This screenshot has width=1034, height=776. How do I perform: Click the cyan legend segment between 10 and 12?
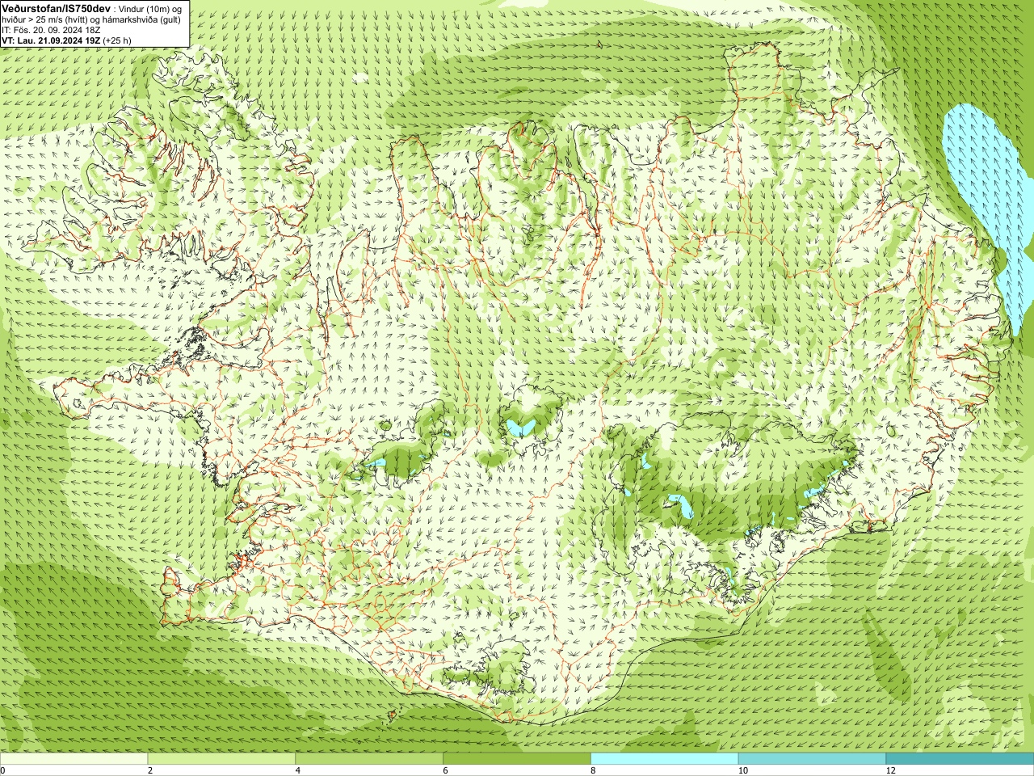[x=812, y=759]
